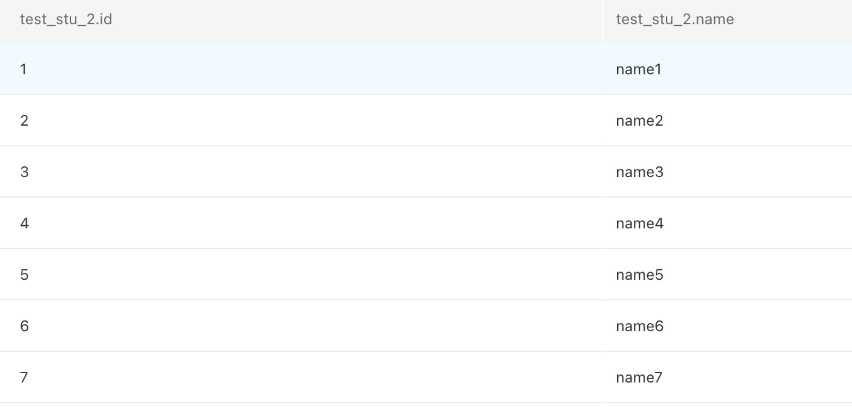Click the highlighted first data row
This screenshot has height=407, width=852.
(426, 69)
